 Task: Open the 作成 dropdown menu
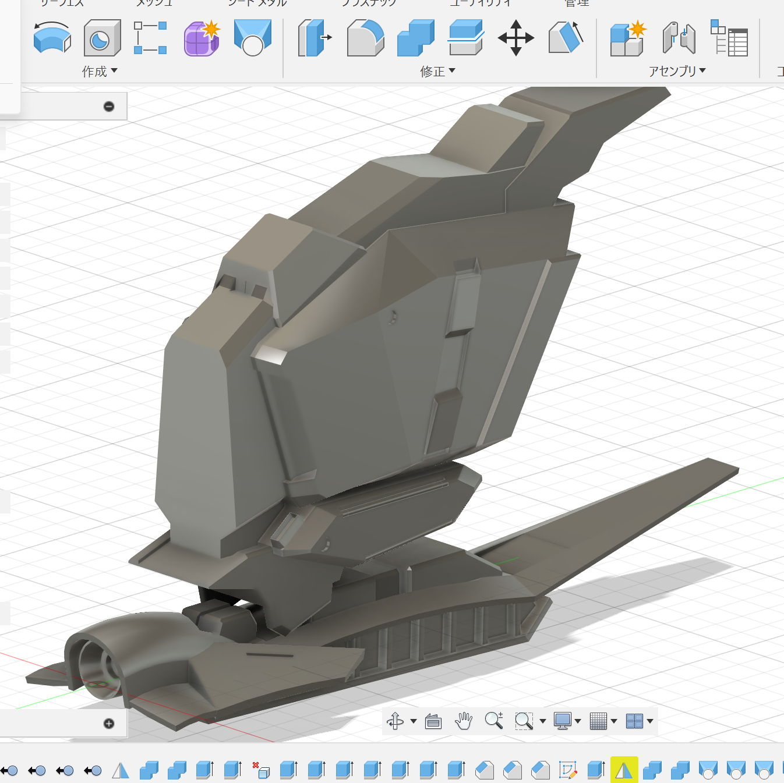pyautogui.click(x=100, y=71)
